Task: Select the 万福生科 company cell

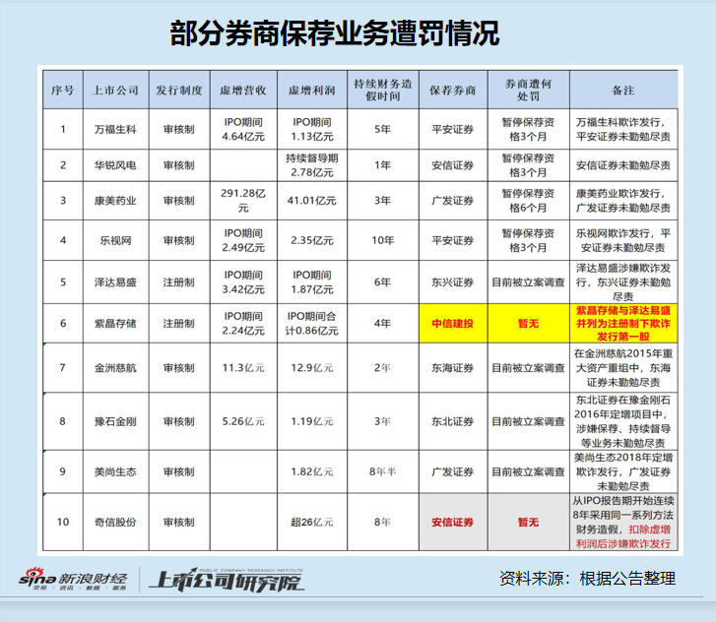Action: [115, 129]
